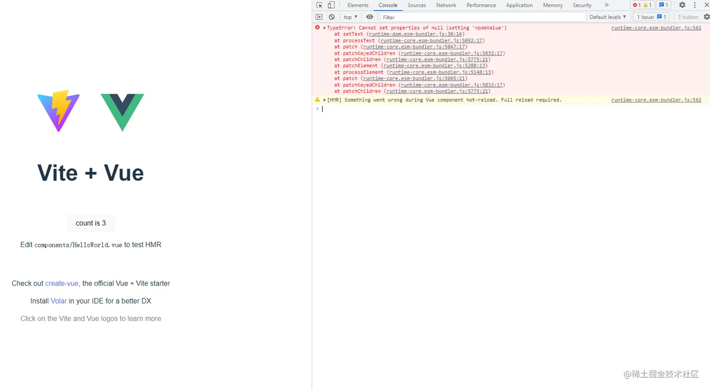Open the top JavaScript context dropdown
The image size is (710, 390).
coord(350,17)
